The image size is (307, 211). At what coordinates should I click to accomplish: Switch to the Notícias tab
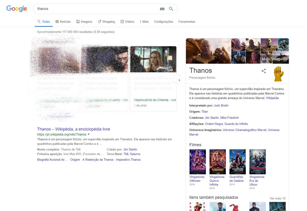pyautogui.click(x=63, y=22)
